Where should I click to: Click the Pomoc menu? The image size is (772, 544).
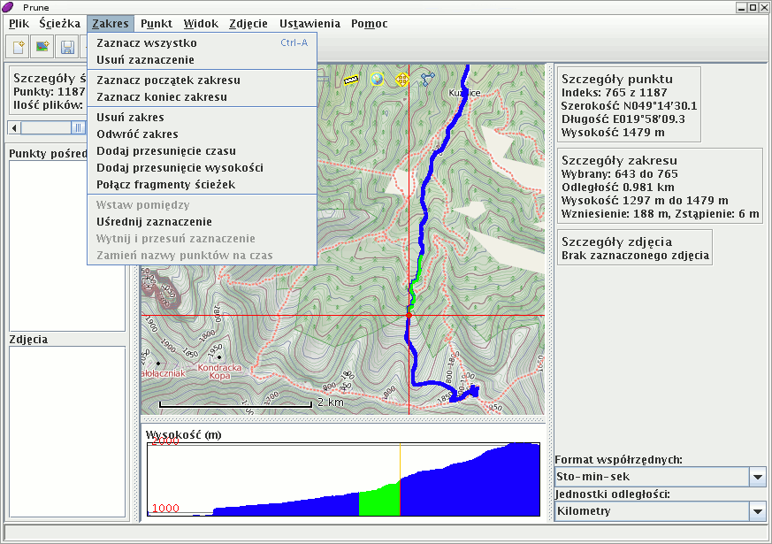(x=369, y=24)
